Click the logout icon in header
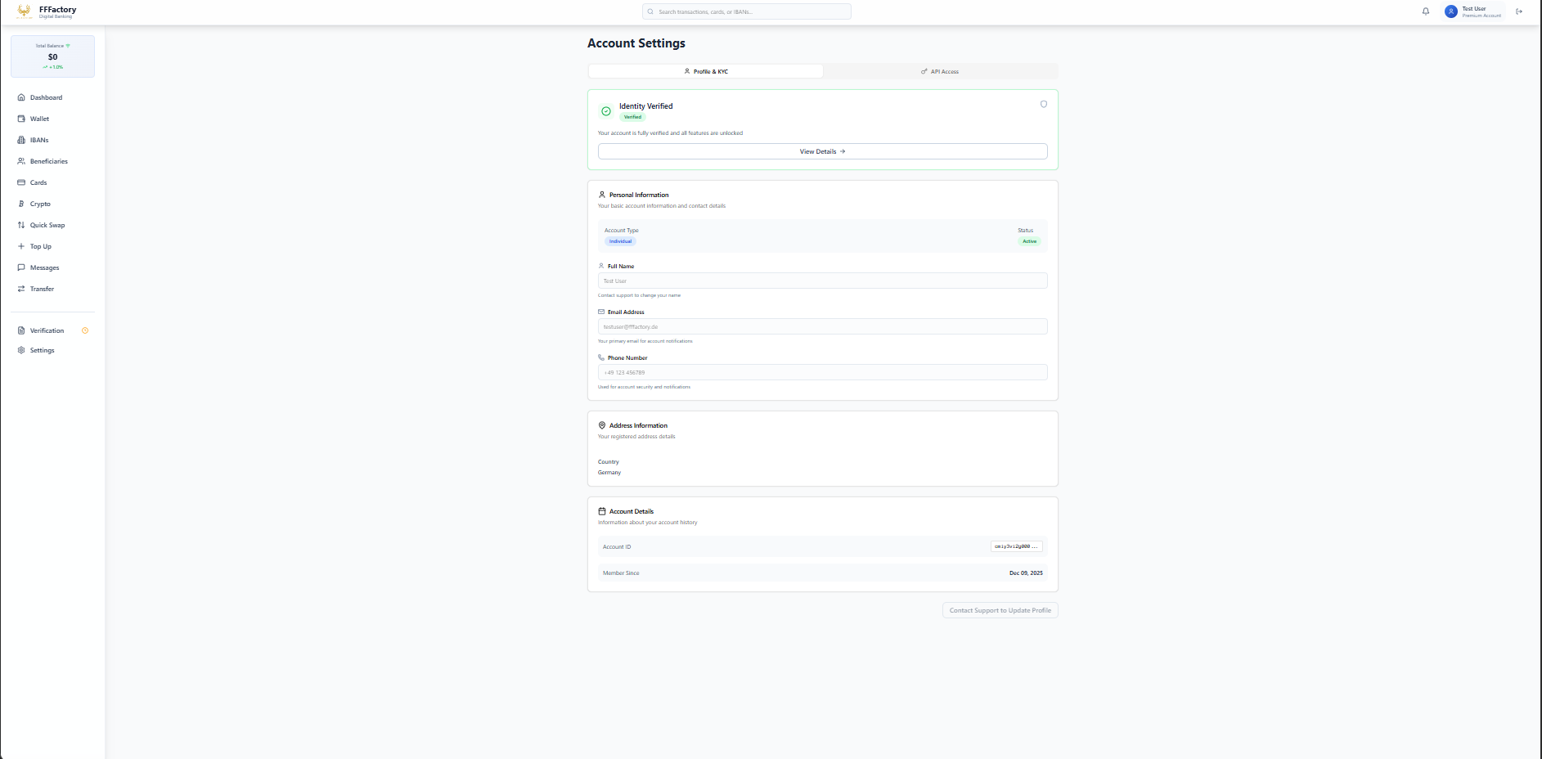1542x759 pixels. coord(1519,11)
